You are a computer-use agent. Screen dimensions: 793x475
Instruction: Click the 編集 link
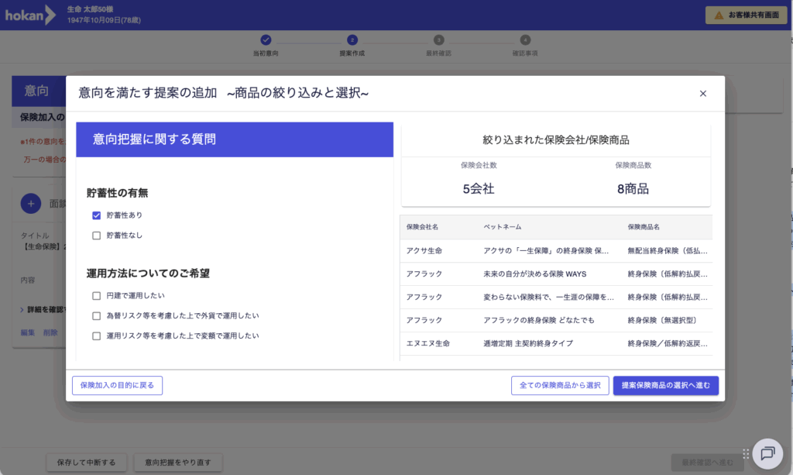coord(27,332)
